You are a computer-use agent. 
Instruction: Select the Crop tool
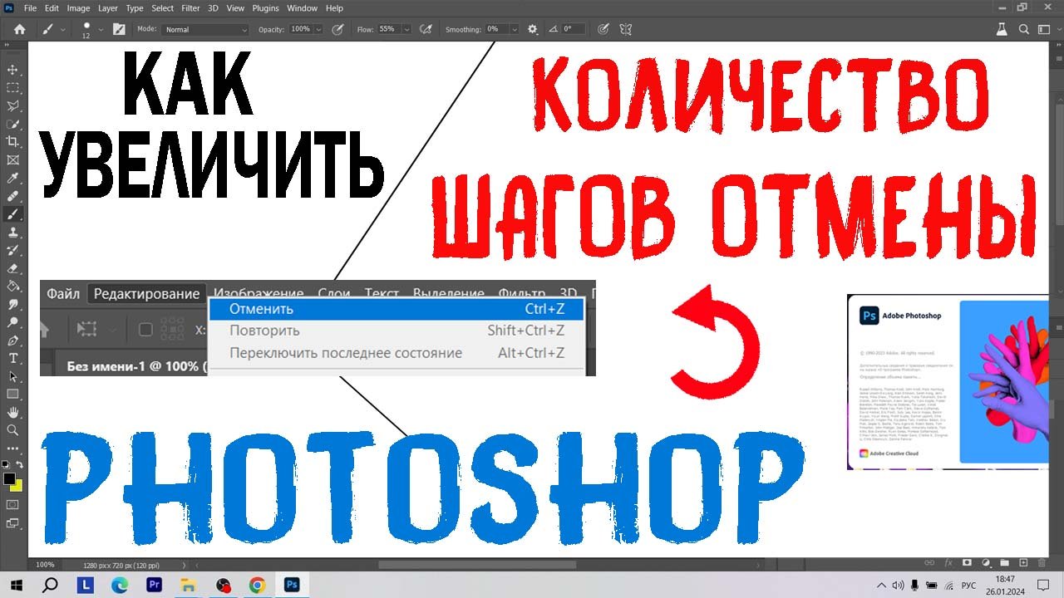(x=12, y=142)
